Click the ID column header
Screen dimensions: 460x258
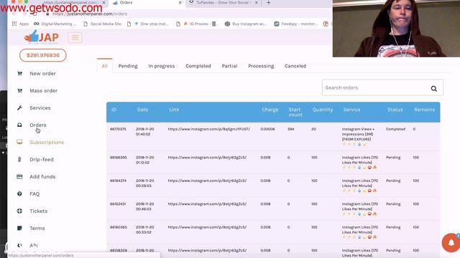(x=114, y=110)
